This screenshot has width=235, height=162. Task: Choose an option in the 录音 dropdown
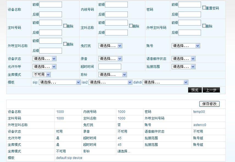tap(110, 59)
